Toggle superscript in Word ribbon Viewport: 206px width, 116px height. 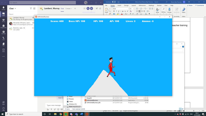pyautogui.click(x=127, y=11)
